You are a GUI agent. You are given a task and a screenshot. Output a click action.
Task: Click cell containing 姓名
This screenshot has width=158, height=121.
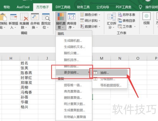29,63
